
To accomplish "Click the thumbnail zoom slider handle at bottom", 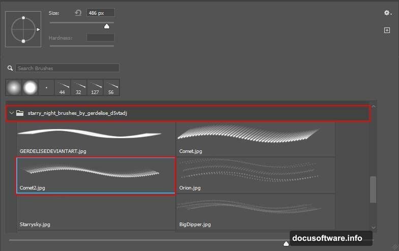I will coord(286,244).
